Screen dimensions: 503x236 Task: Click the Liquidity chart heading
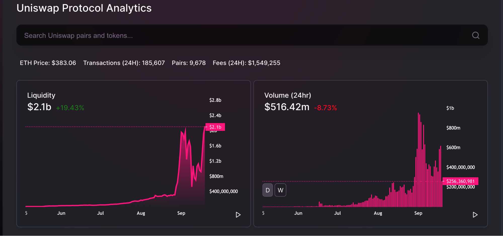pyautogui.click(x=41, y=95)
